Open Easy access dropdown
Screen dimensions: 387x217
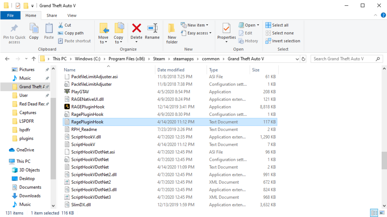tap(196, 33)
